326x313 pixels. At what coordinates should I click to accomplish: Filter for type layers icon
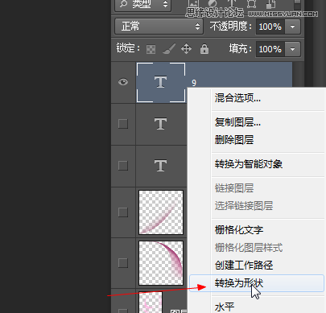click(232, 3)
